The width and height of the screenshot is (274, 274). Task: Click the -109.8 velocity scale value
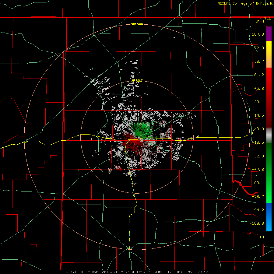(x=257, y=223)
